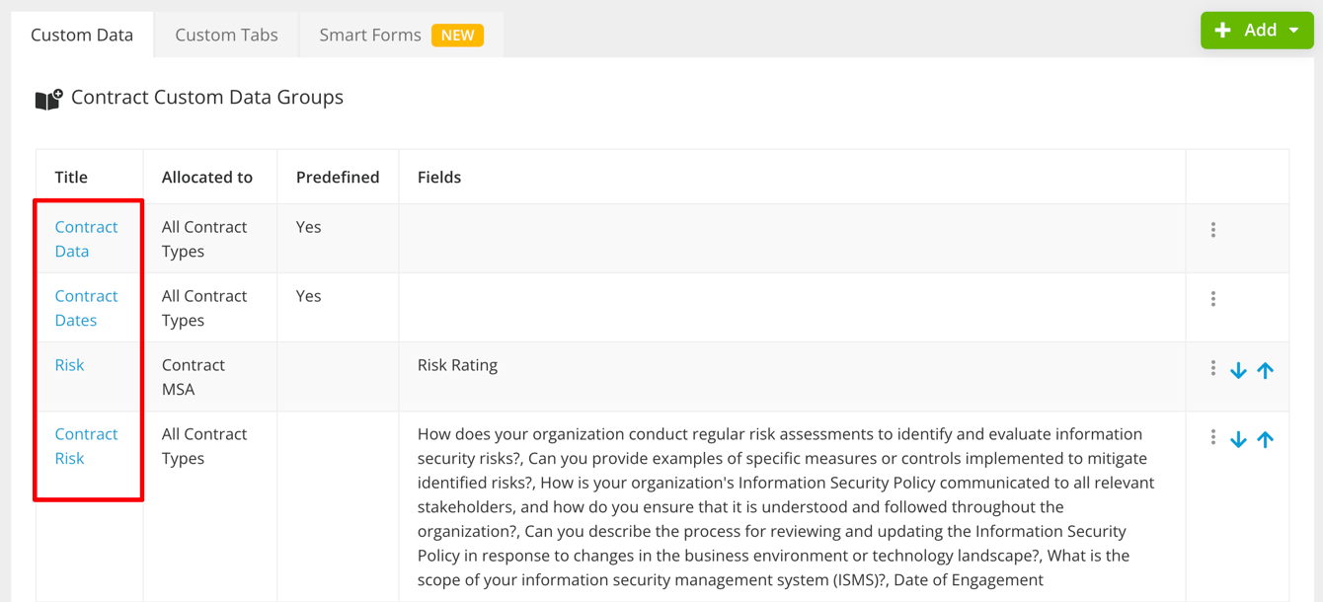The width and height of the screenshot is (1323, 602).
Task: Open the Risk group link for Contract MSA
Action: click(x=69, y=365)
